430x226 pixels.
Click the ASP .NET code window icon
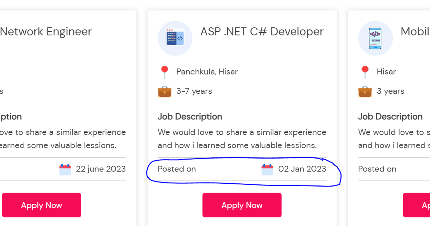(x=175, y=38)
